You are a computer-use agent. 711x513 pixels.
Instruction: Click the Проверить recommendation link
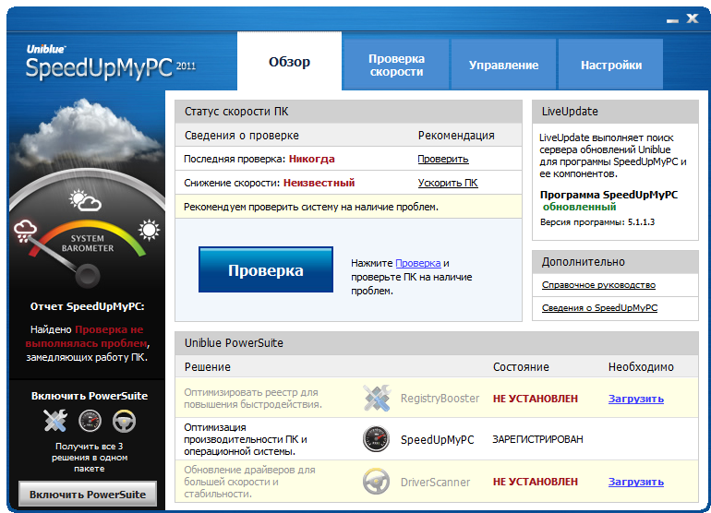(x=443, y=159)
